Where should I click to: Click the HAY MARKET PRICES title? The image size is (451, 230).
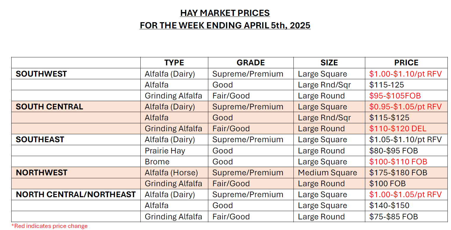[x=225, y=13]
